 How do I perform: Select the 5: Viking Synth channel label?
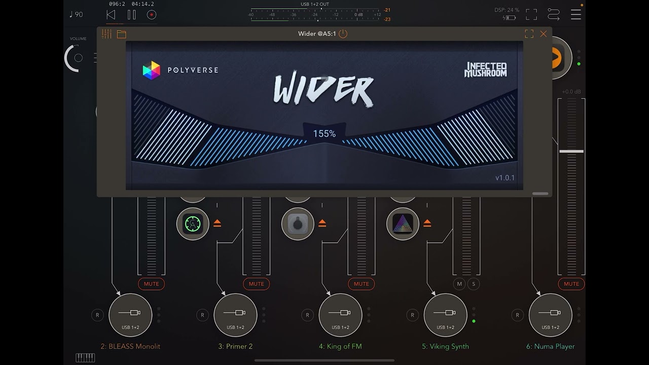tap(445, 347)
